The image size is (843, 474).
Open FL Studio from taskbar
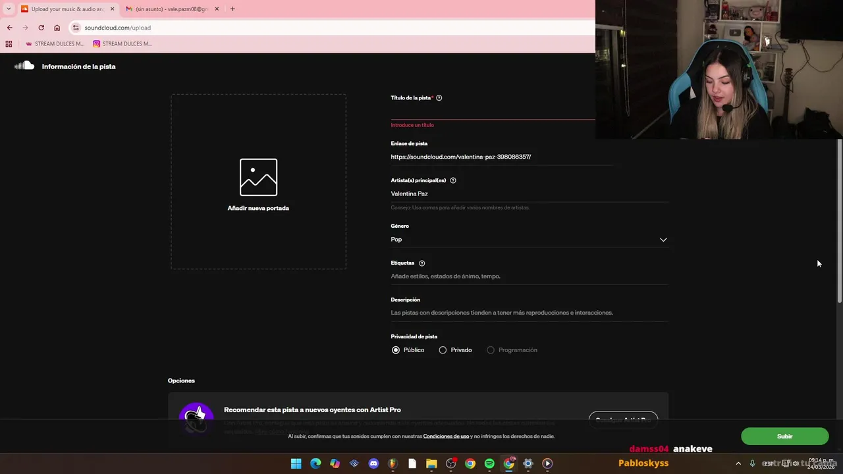pyautogui.click(x=393, y=463)
